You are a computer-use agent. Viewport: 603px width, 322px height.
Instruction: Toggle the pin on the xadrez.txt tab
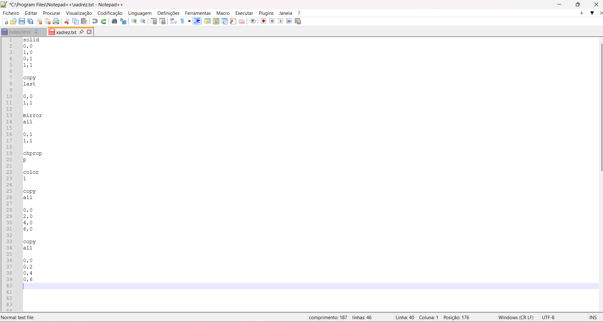81,32
